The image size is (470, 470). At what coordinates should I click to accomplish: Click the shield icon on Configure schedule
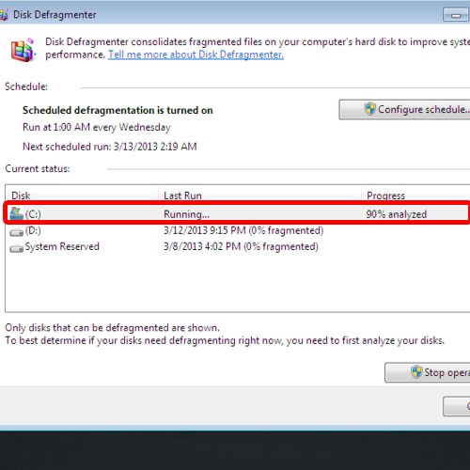370,109
